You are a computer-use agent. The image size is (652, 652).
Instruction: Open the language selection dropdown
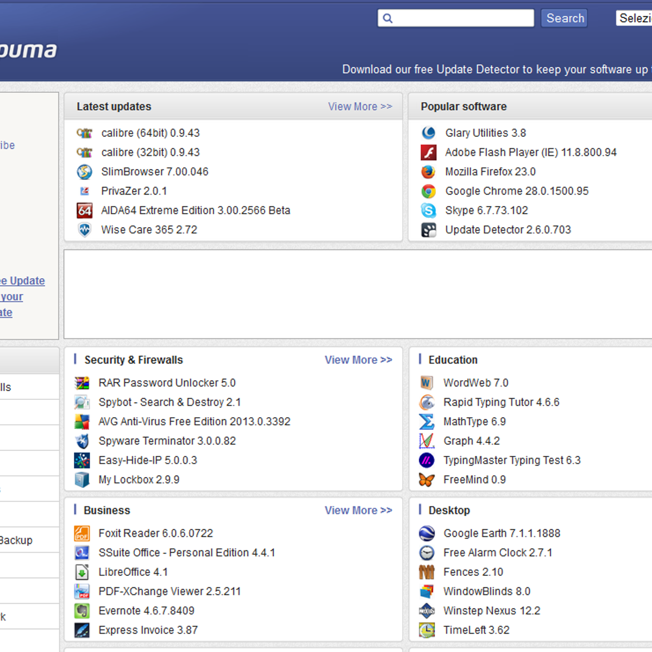point(634,18)
